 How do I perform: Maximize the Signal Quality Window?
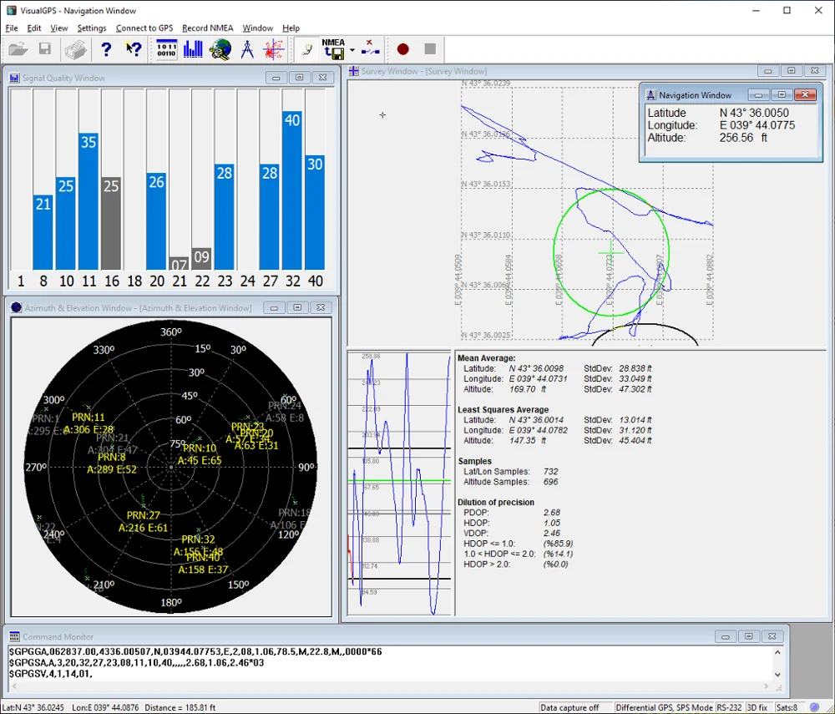coord(299,78)
